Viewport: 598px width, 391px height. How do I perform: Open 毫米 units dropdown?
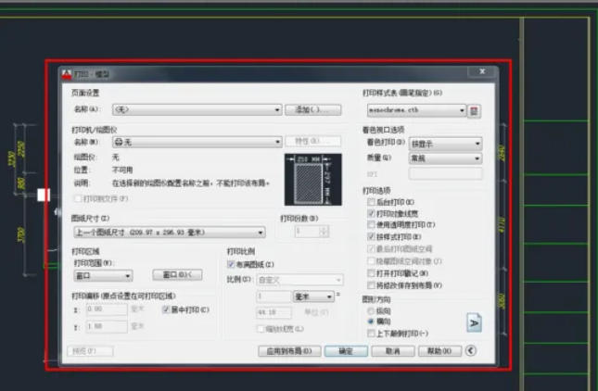pyautogui.click(x=313, y=296)
